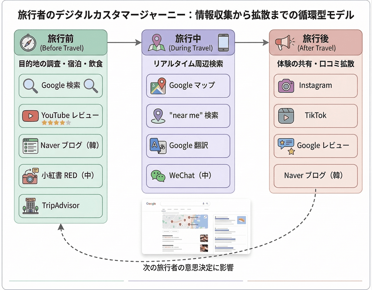
Task: Click the 小紅書 RED camera icon
Action: pyautogui.click(x=30, y=176)
